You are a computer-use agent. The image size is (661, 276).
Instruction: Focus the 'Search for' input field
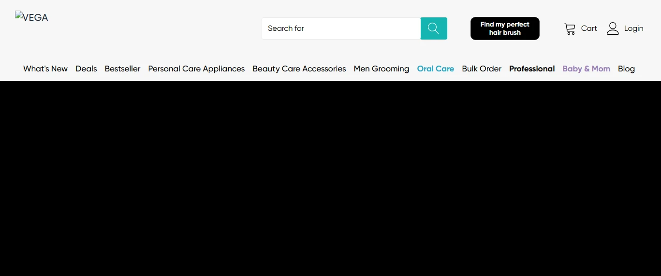pos(341,28)
